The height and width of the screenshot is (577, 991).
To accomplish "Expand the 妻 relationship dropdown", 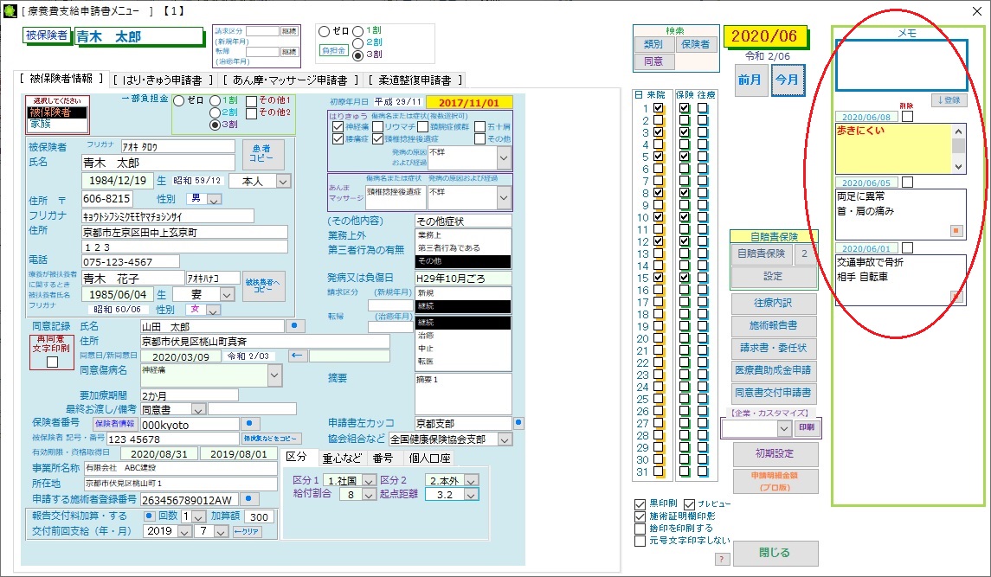I will click(x=227, y=294).
